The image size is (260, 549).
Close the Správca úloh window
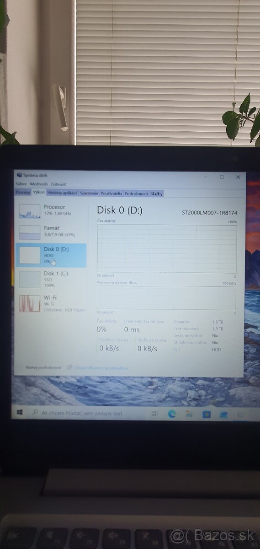point(238,177)
